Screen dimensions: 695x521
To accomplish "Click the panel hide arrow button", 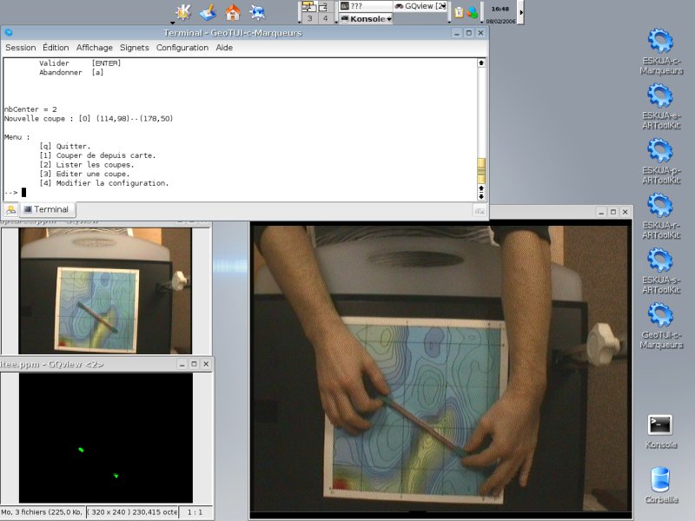I will [x=521, y=12].
